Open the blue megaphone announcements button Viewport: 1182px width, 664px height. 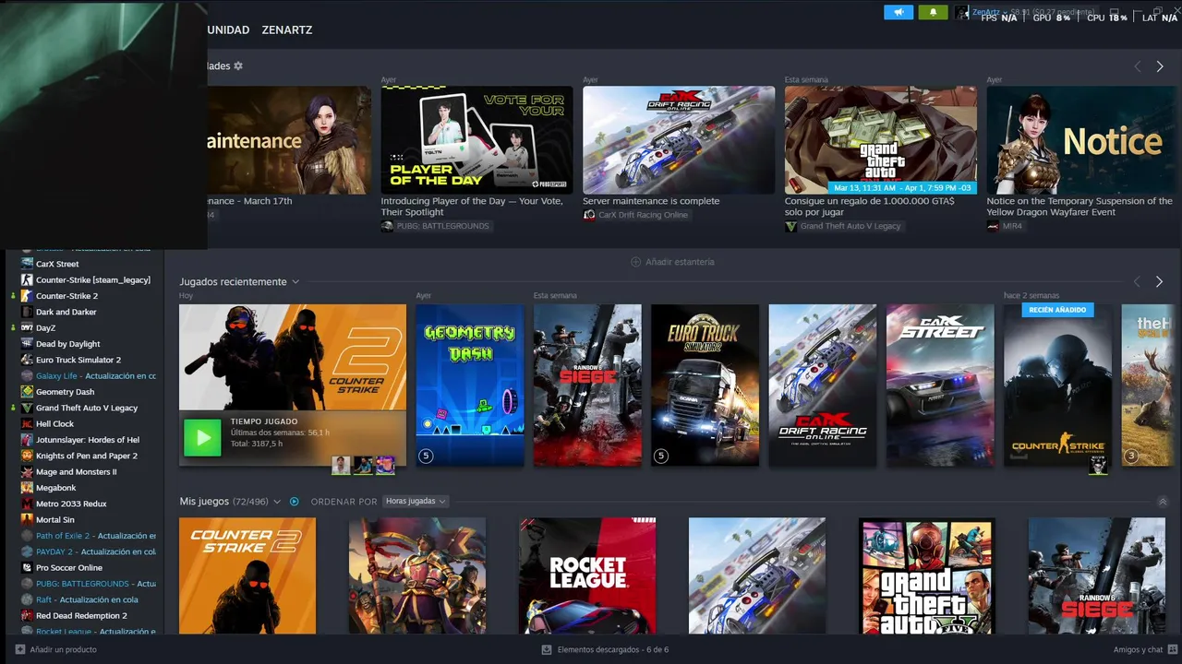(x=898, y=12)
